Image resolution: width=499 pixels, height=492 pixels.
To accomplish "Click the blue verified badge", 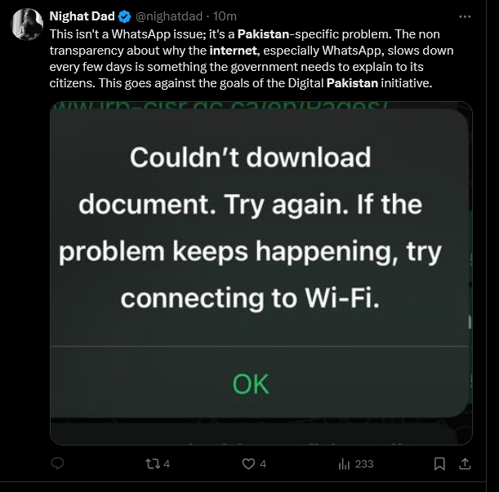I will click(125, 16).
